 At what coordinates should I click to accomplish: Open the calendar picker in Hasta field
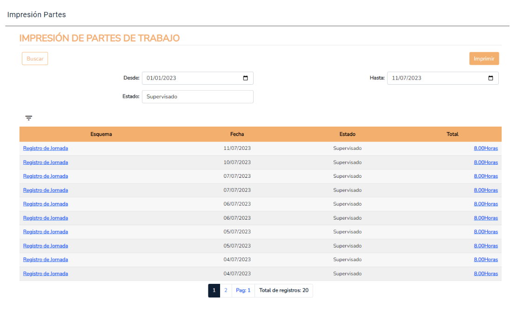click(490, 78)
